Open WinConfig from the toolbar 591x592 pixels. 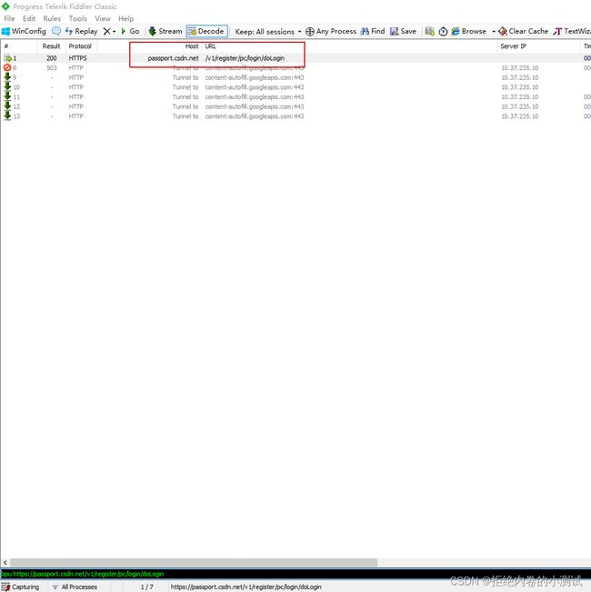(24, 31)
